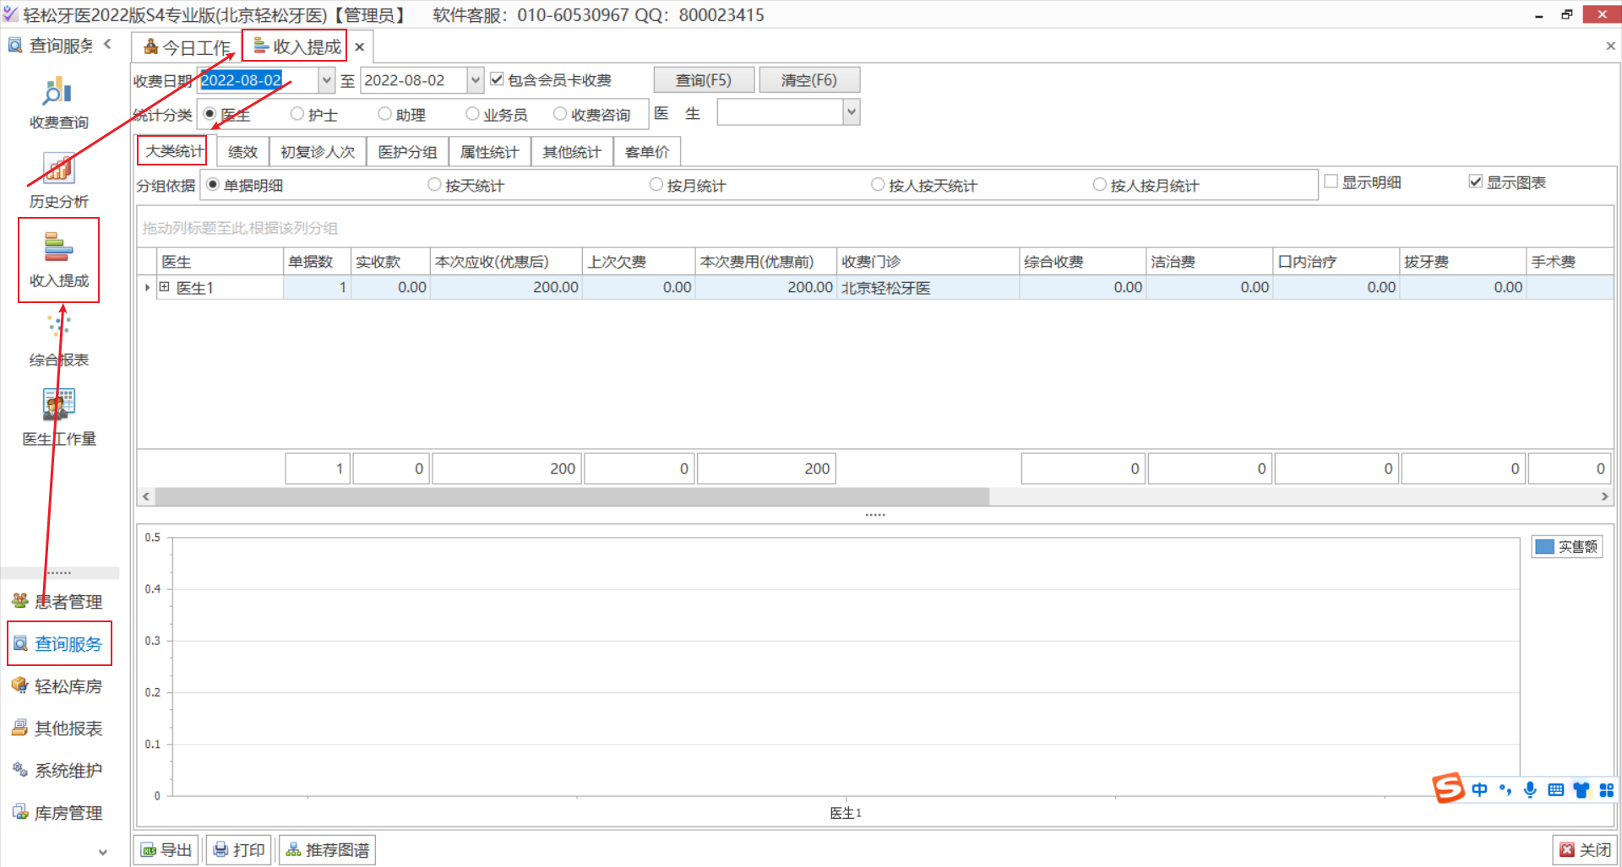Screen dimensions: 1622x867
Task: Open the end date dropdown arrow
Action: click(476, 80)
